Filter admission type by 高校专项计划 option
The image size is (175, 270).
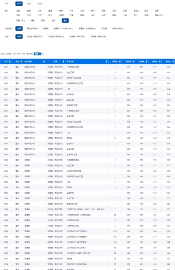(x=118, y=29)
